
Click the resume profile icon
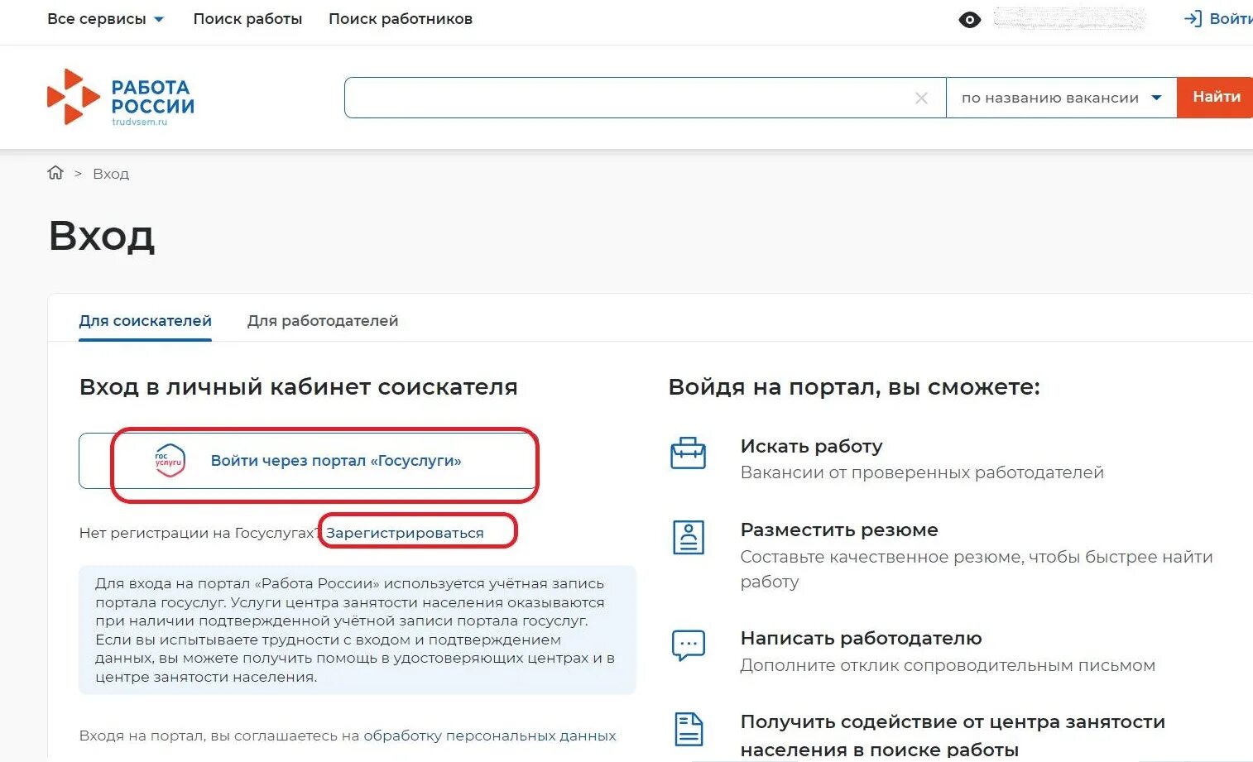coord(688,538)
